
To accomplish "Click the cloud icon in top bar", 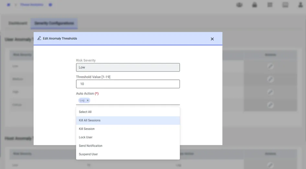I will tap(239, 5).
